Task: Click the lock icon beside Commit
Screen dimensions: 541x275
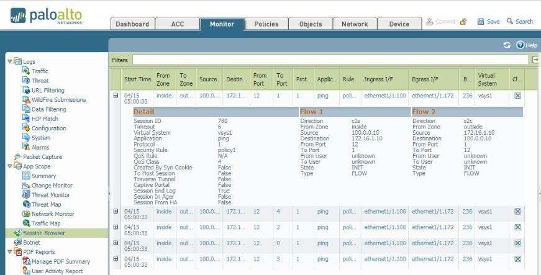Action: (463, 22)
